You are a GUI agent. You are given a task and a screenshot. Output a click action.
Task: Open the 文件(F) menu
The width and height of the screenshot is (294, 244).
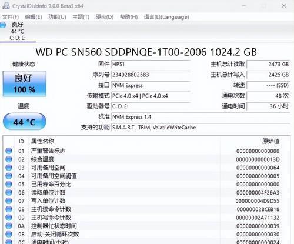click(x=11, y=17)
